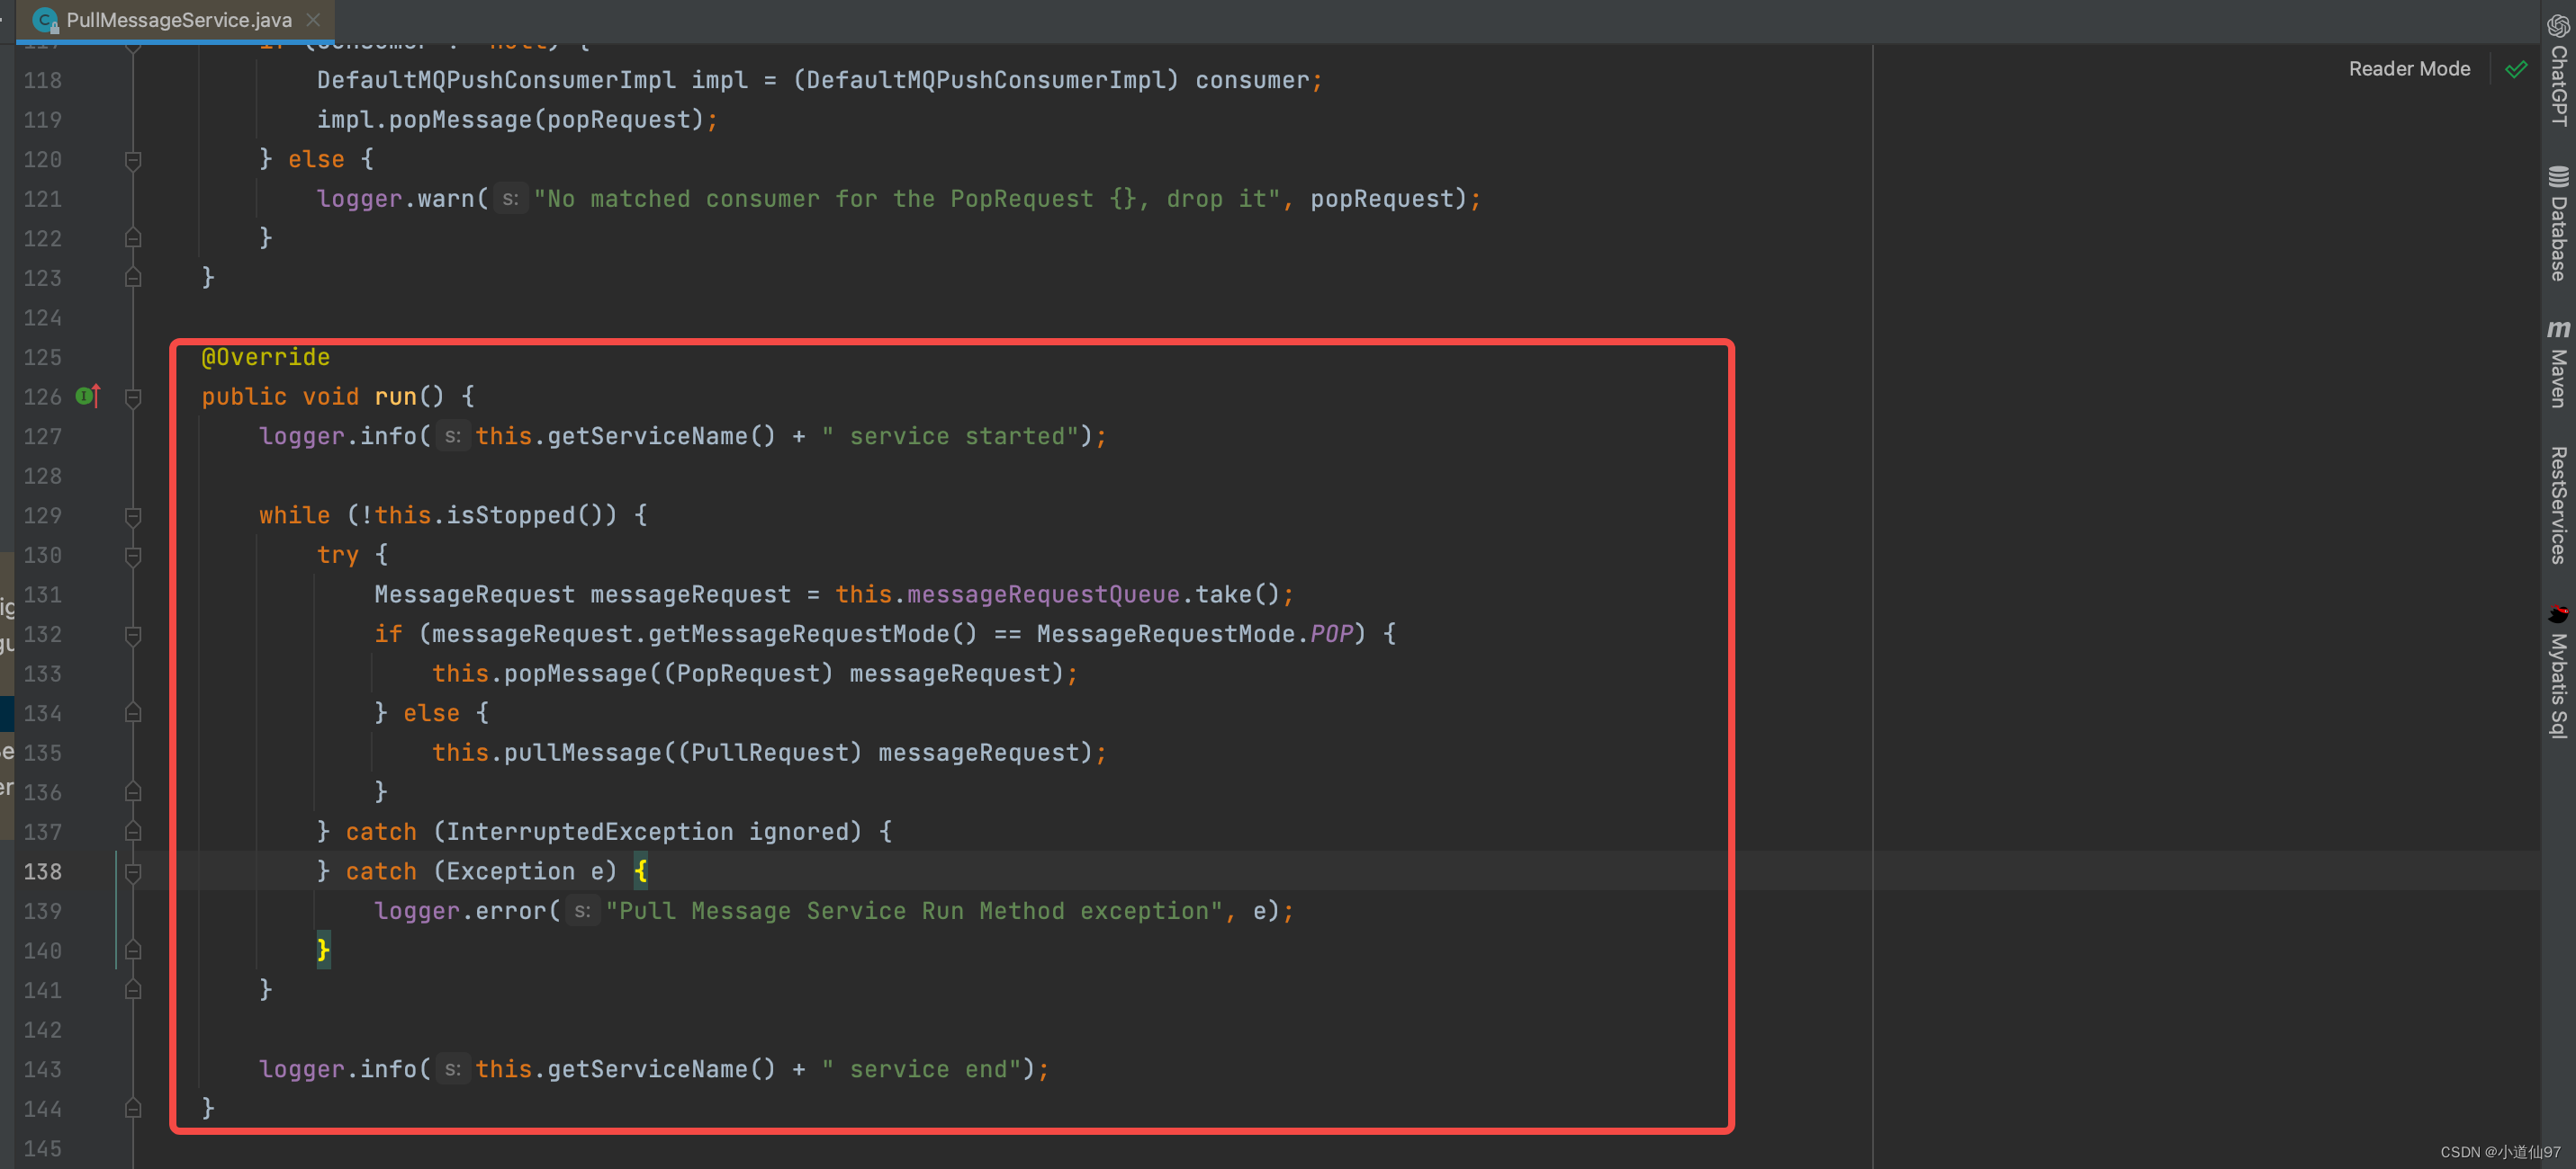2576x1169 pixels.
Task: Click the highlighted closing brace on line 140
Action: [x=323, y=950]
